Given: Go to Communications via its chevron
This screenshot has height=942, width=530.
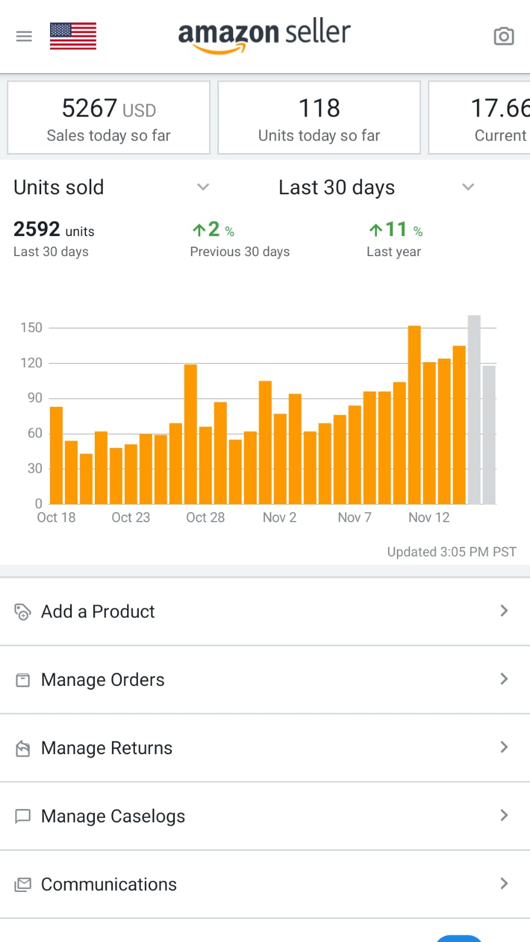Looking at the screenshot, I should (x=504, y=884).
